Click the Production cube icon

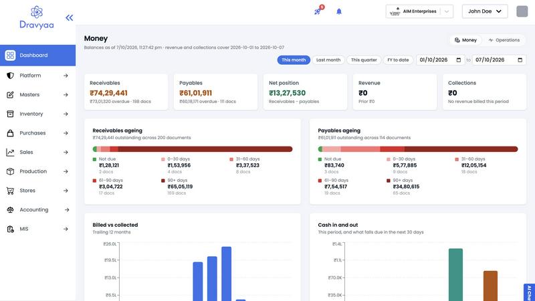10,171
